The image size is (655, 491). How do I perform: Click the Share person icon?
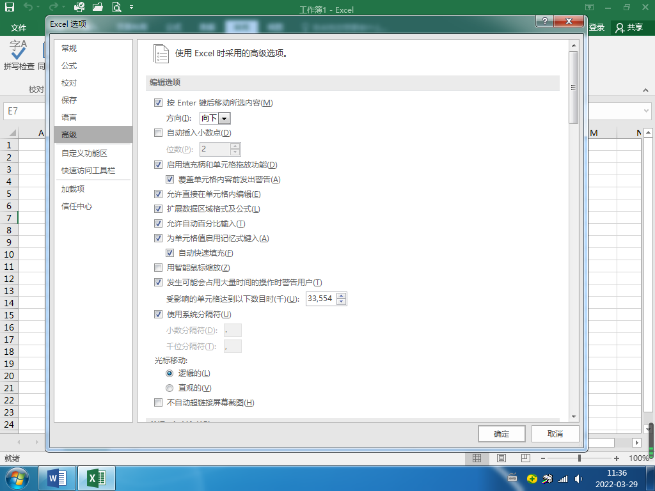pyautogui.click(x=620, y=28)
